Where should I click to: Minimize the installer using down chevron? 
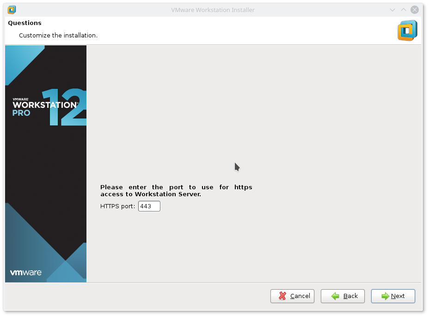392,10
